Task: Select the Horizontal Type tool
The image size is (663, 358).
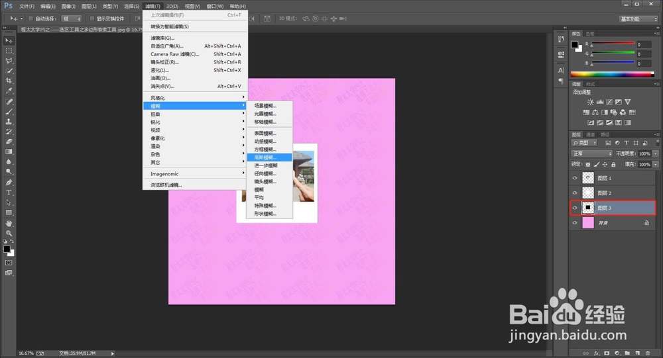Action: [9, 193]
